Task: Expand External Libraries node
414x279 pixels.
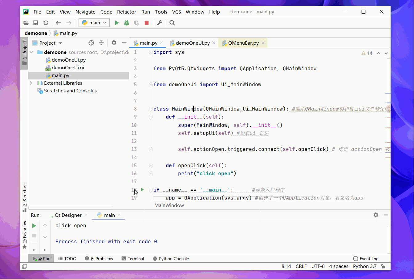Action: coord(31,83)
